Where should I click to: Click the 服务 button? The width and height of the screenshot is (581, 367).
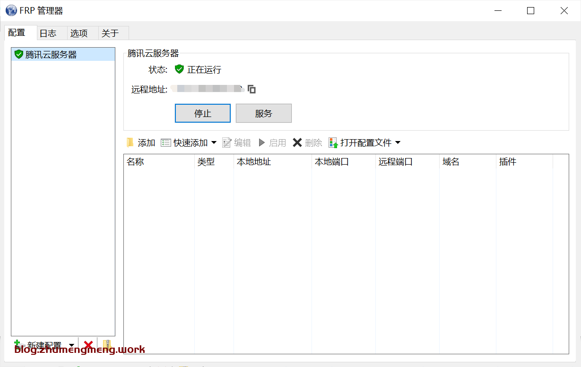(264, 113)
